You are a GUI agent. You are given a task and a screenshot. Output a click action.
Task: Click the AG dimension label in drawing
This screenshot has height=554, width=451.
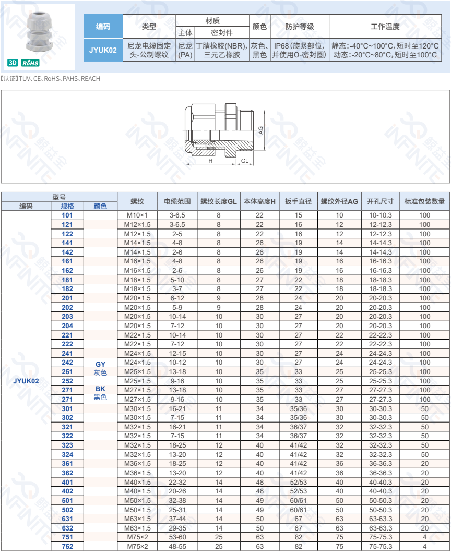(x=260, y=130)
